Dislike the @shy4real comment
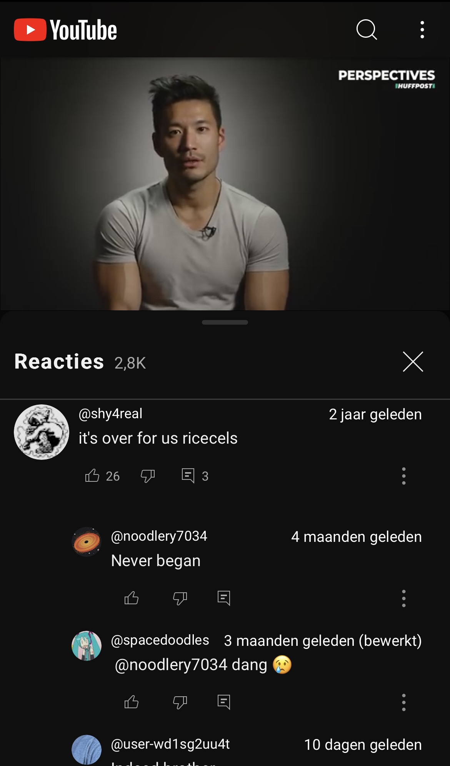 pyautogui.click(x=148, y=476)
